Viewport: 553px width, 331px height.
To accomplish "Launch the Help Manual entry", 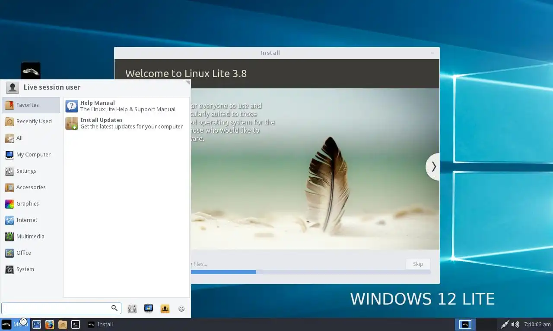I will pos(126,106).
